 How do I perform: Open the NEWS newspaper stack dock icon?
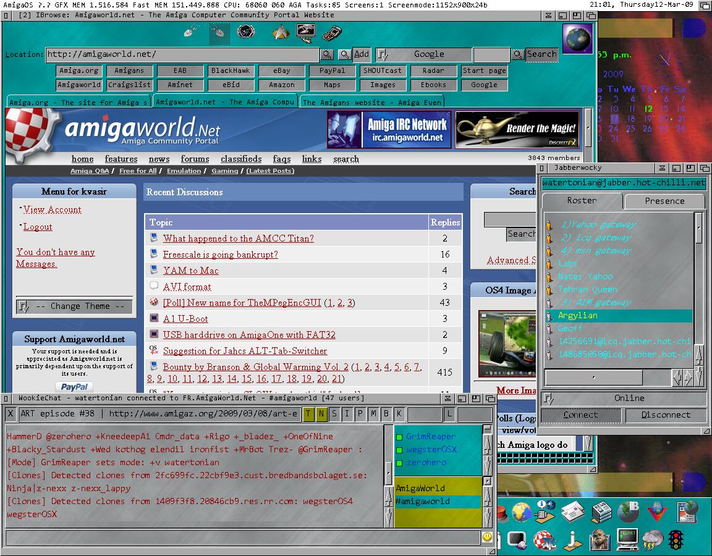(601, 512)
